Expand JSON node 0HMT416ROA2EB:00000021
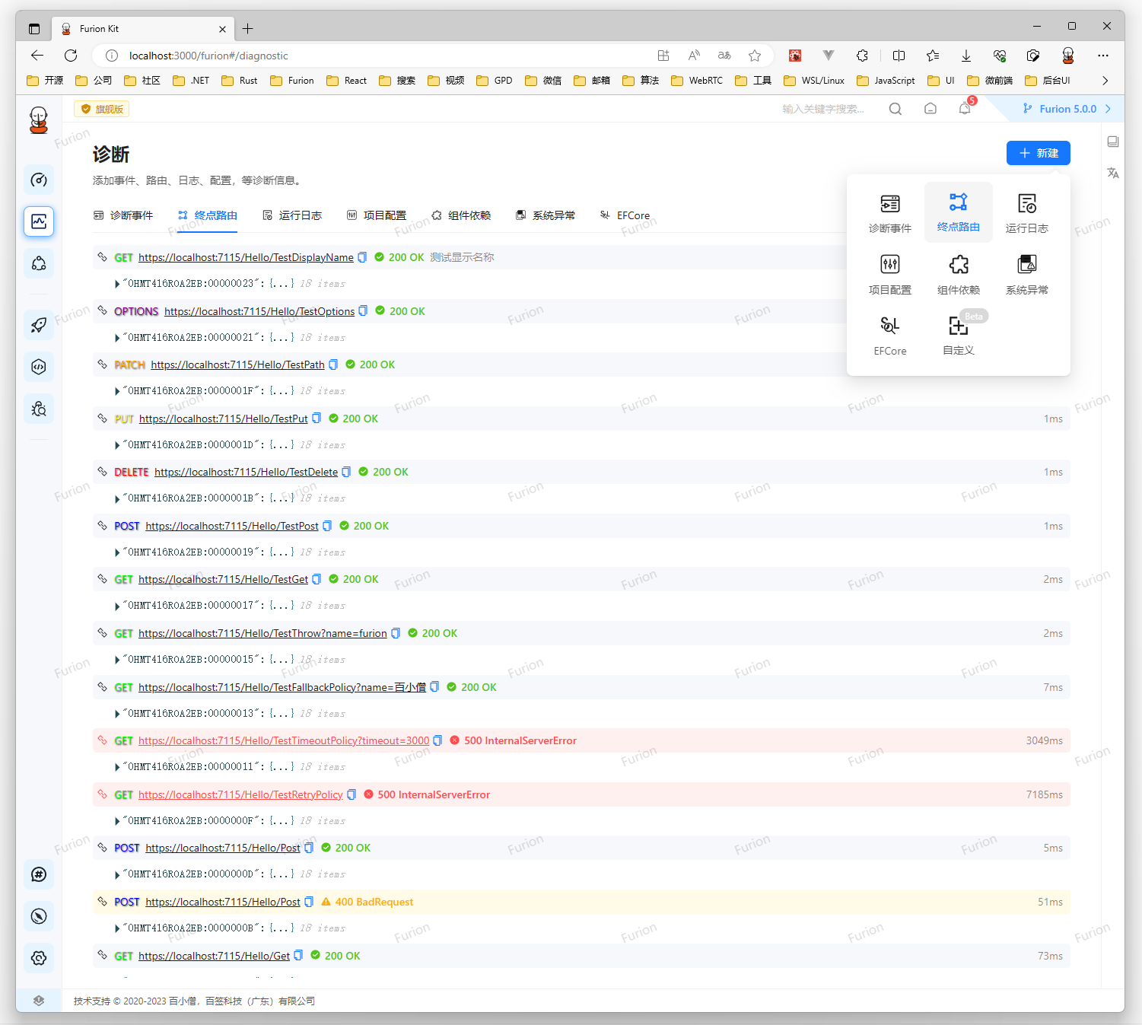Image resolution: width=1142 pixels, height=1025 pixels. coord(117,338)
